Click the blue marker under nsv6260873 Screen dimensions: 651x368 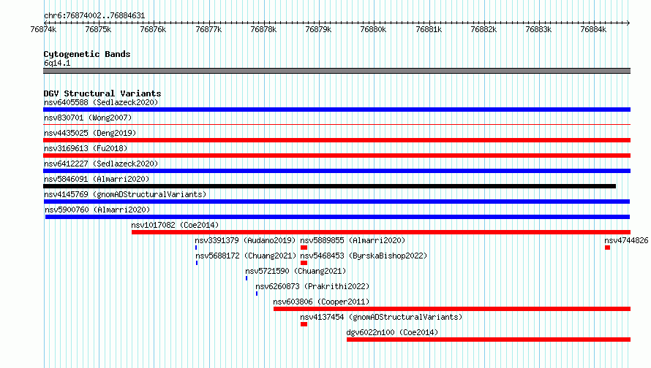point(257,294)
